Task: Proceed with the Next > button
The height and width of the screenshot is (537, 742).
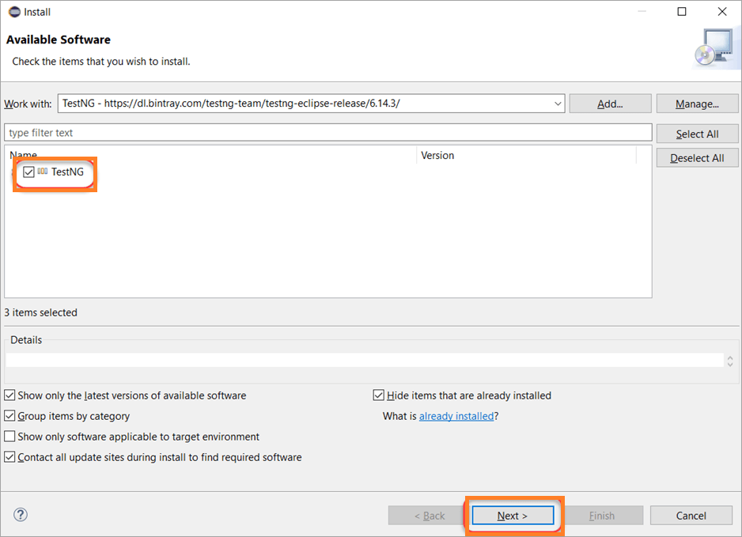Action: tap(513, 516)
